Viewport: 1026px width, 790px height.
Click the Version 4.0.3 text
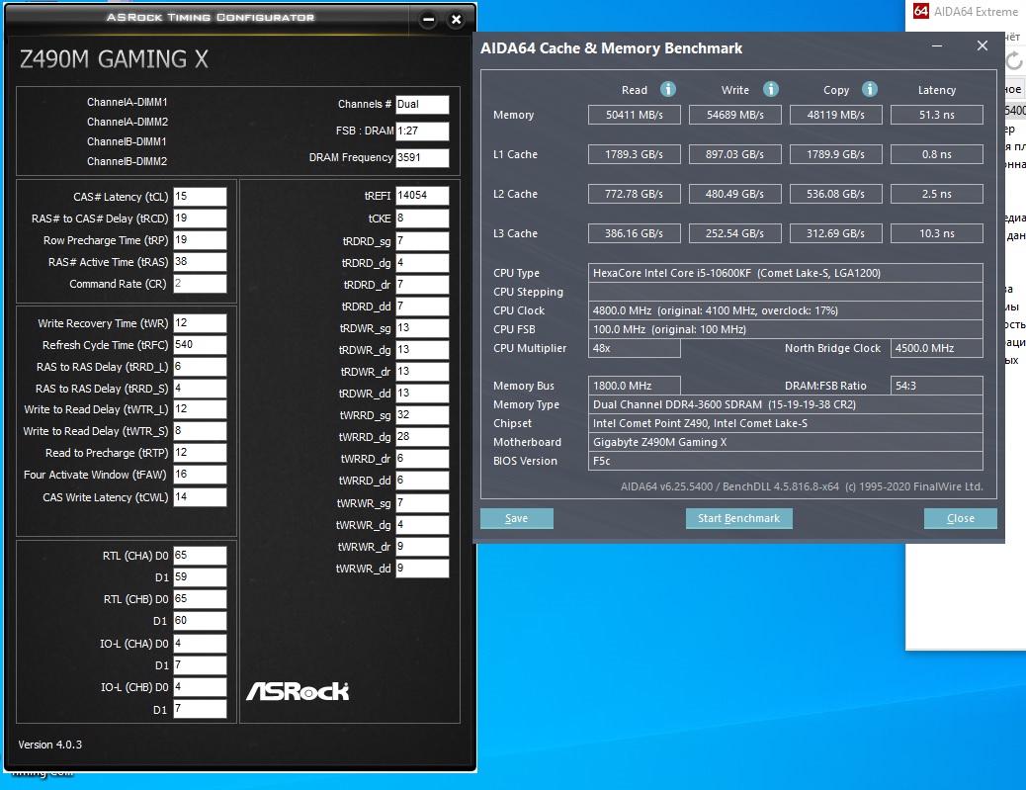point(49,745)
